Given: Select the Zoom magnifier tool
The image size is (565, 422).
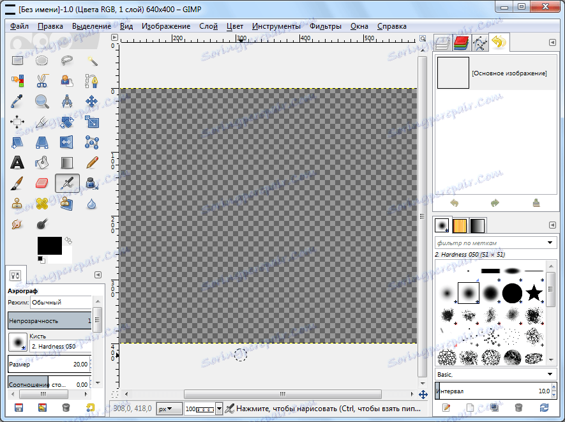Looking at the screenshot, I should (41, 102).
